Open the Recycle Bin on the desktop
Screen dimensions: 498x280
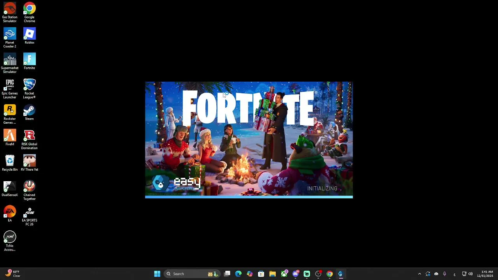pyautogui.click(x=10, y=163)
